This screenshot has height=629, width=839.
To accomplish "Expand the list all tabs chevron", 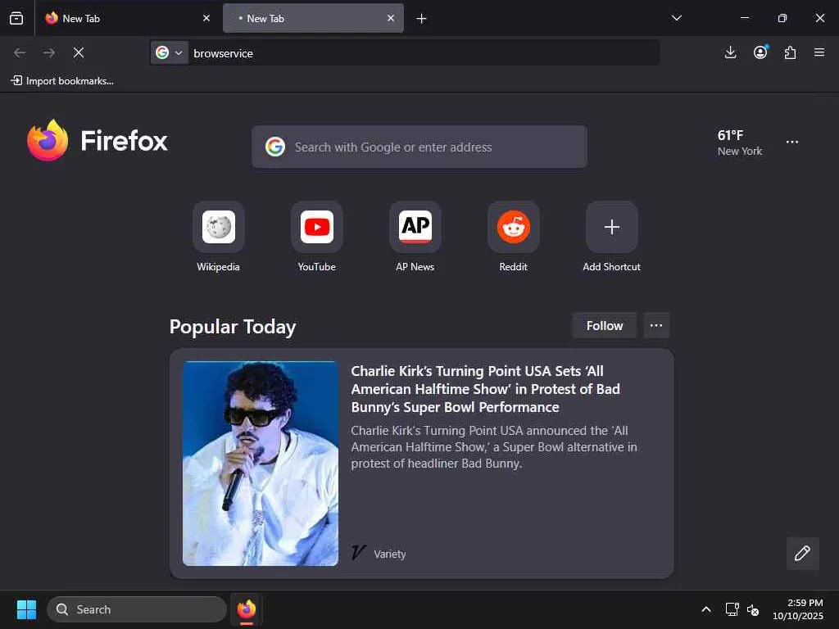I will coord(676,18).
